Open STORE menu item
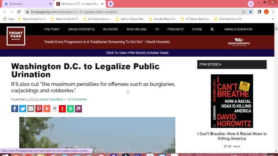 pyautogui.click(x=197, y=29)
